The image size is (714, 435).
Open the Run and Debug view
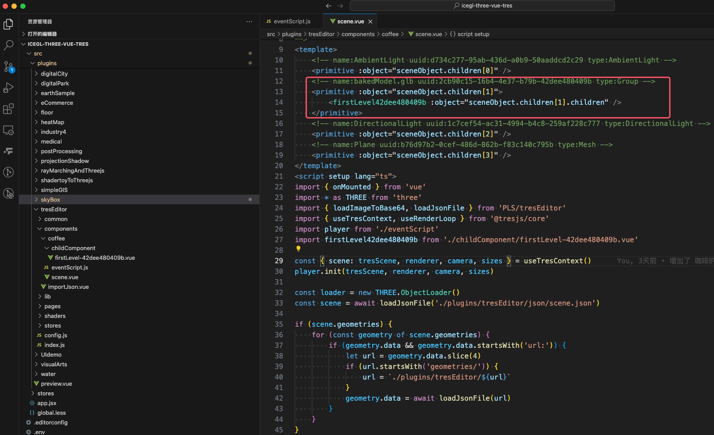pyautogui.click(x=8, y=88)
